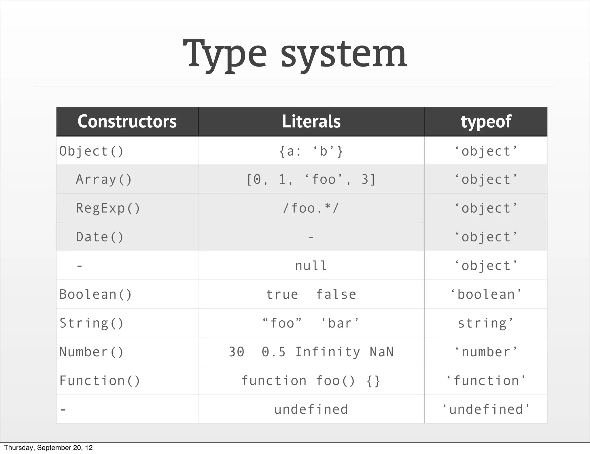This screenshot has height=454, width=590.
Task: Click the Function() constructor cell
Action: click(127, 381)
